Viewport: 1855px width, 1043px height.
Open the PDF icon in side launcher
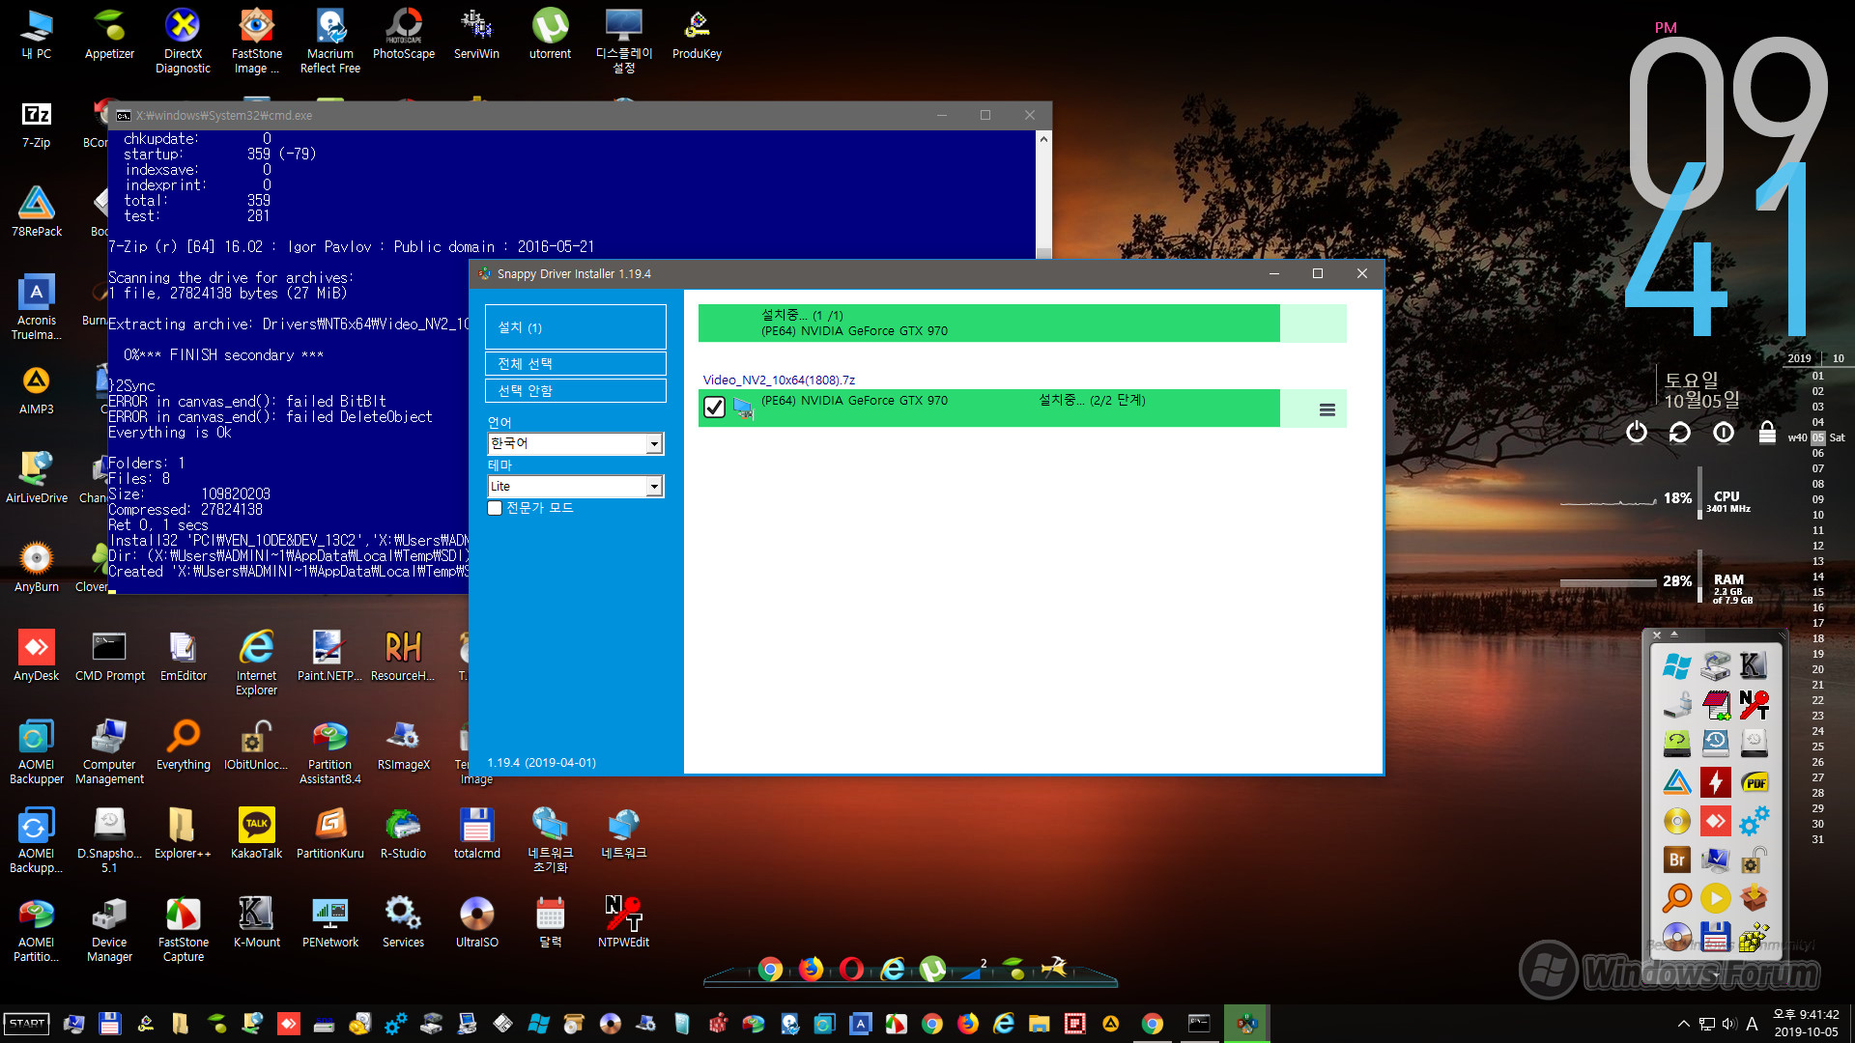click(1755, 782)
